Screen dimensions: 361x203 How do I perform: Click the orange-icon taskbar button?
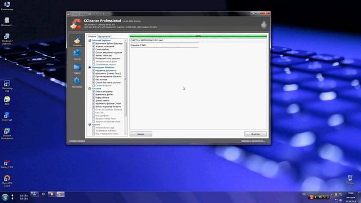pos(51,195)
